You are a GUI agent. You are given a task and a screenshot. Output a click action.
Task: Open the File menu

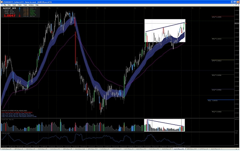(5, 5)
